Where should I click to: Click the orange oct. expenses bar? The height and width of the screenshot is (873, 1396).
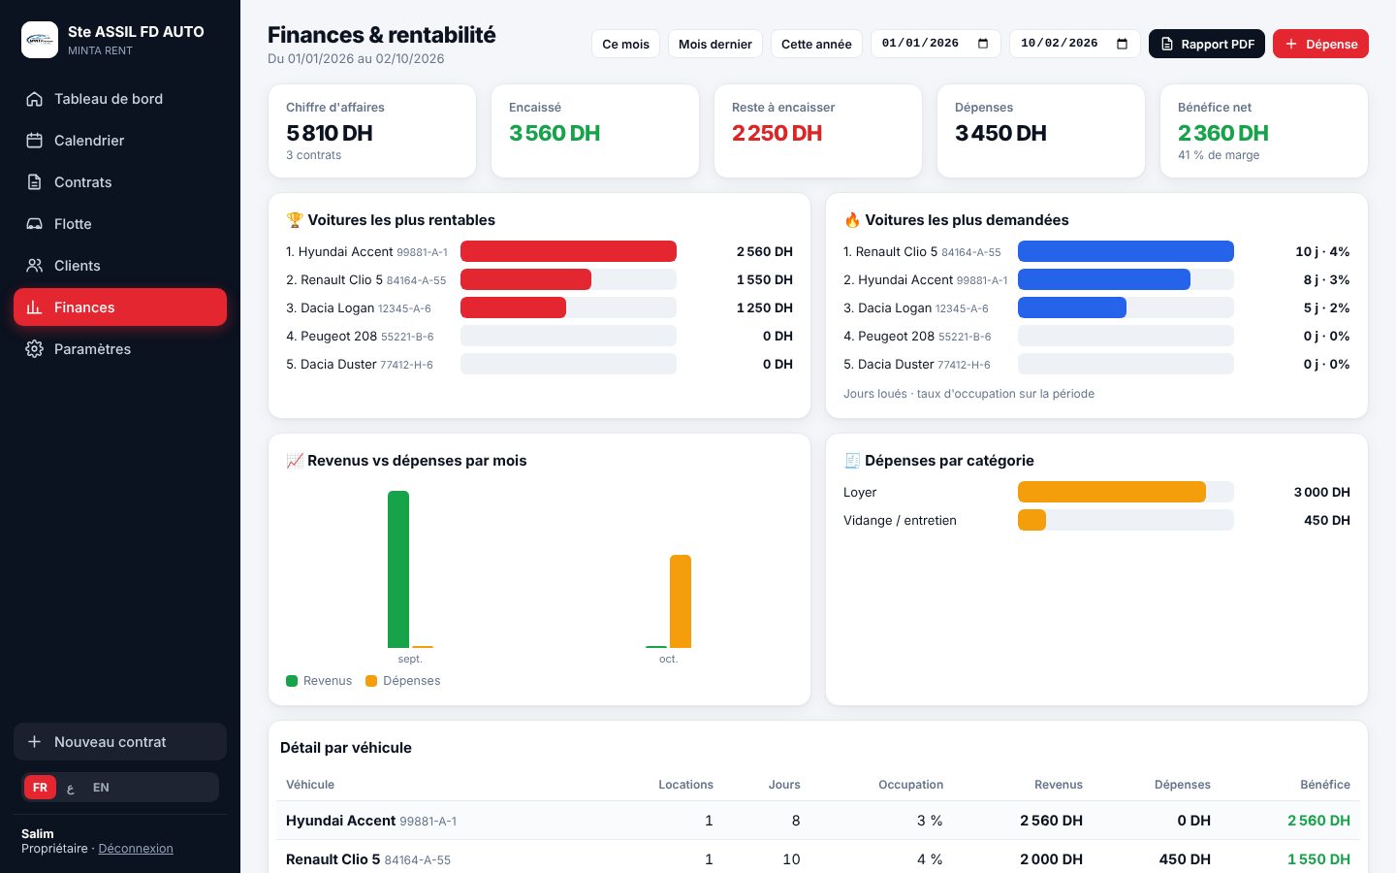(681, 601)
